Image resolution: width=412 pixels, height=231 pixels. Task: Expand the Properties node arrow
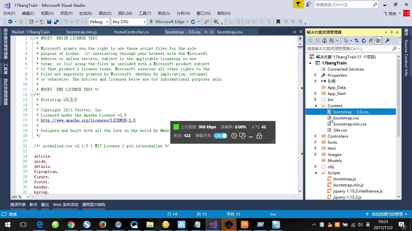315,75
